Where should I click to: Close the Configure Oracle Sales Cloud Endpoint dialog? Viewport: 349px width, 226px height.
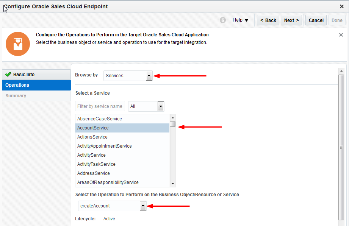tap(342, 6)
